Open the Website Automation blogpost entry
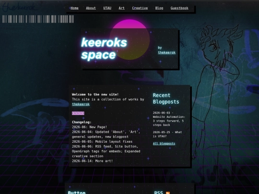 point(169,119)
